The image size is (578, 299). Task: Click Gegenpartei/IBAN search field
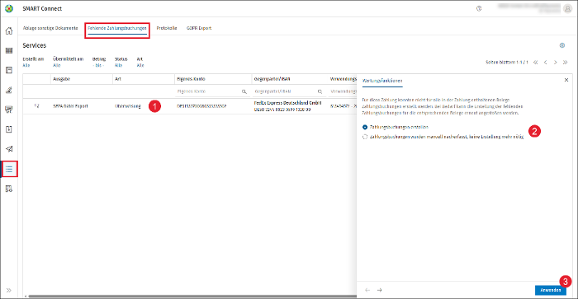(x=289, y=91)
